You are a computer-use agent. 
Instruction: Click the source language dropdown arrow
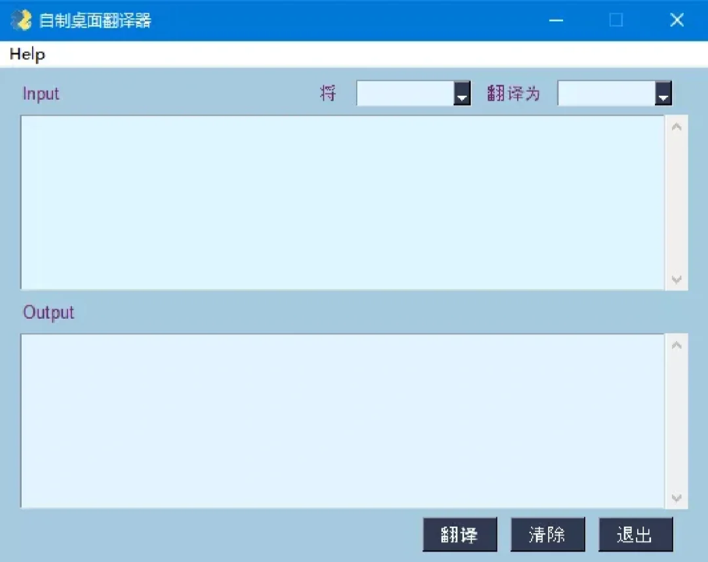(463, 93)
